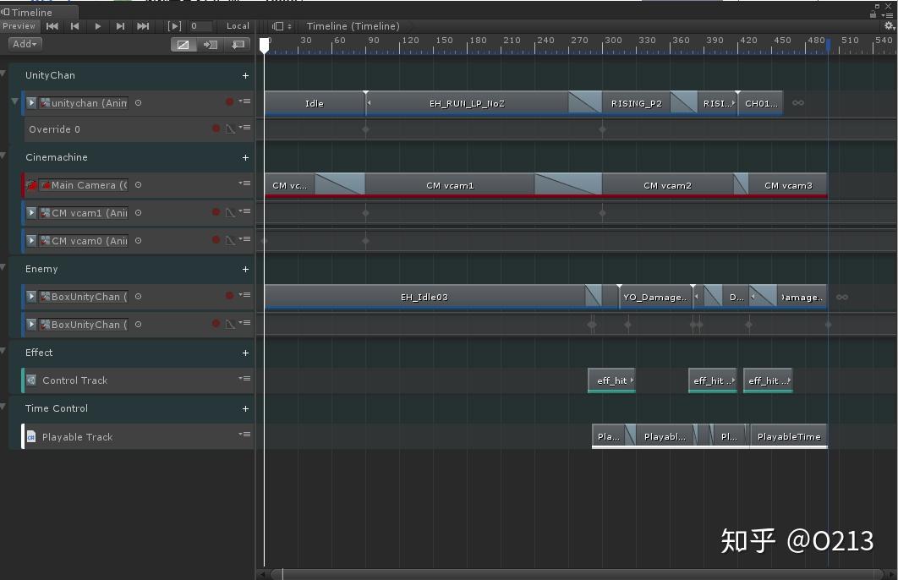
Task: Open the Local time display dropdown
Action: (x=237, y=25)
